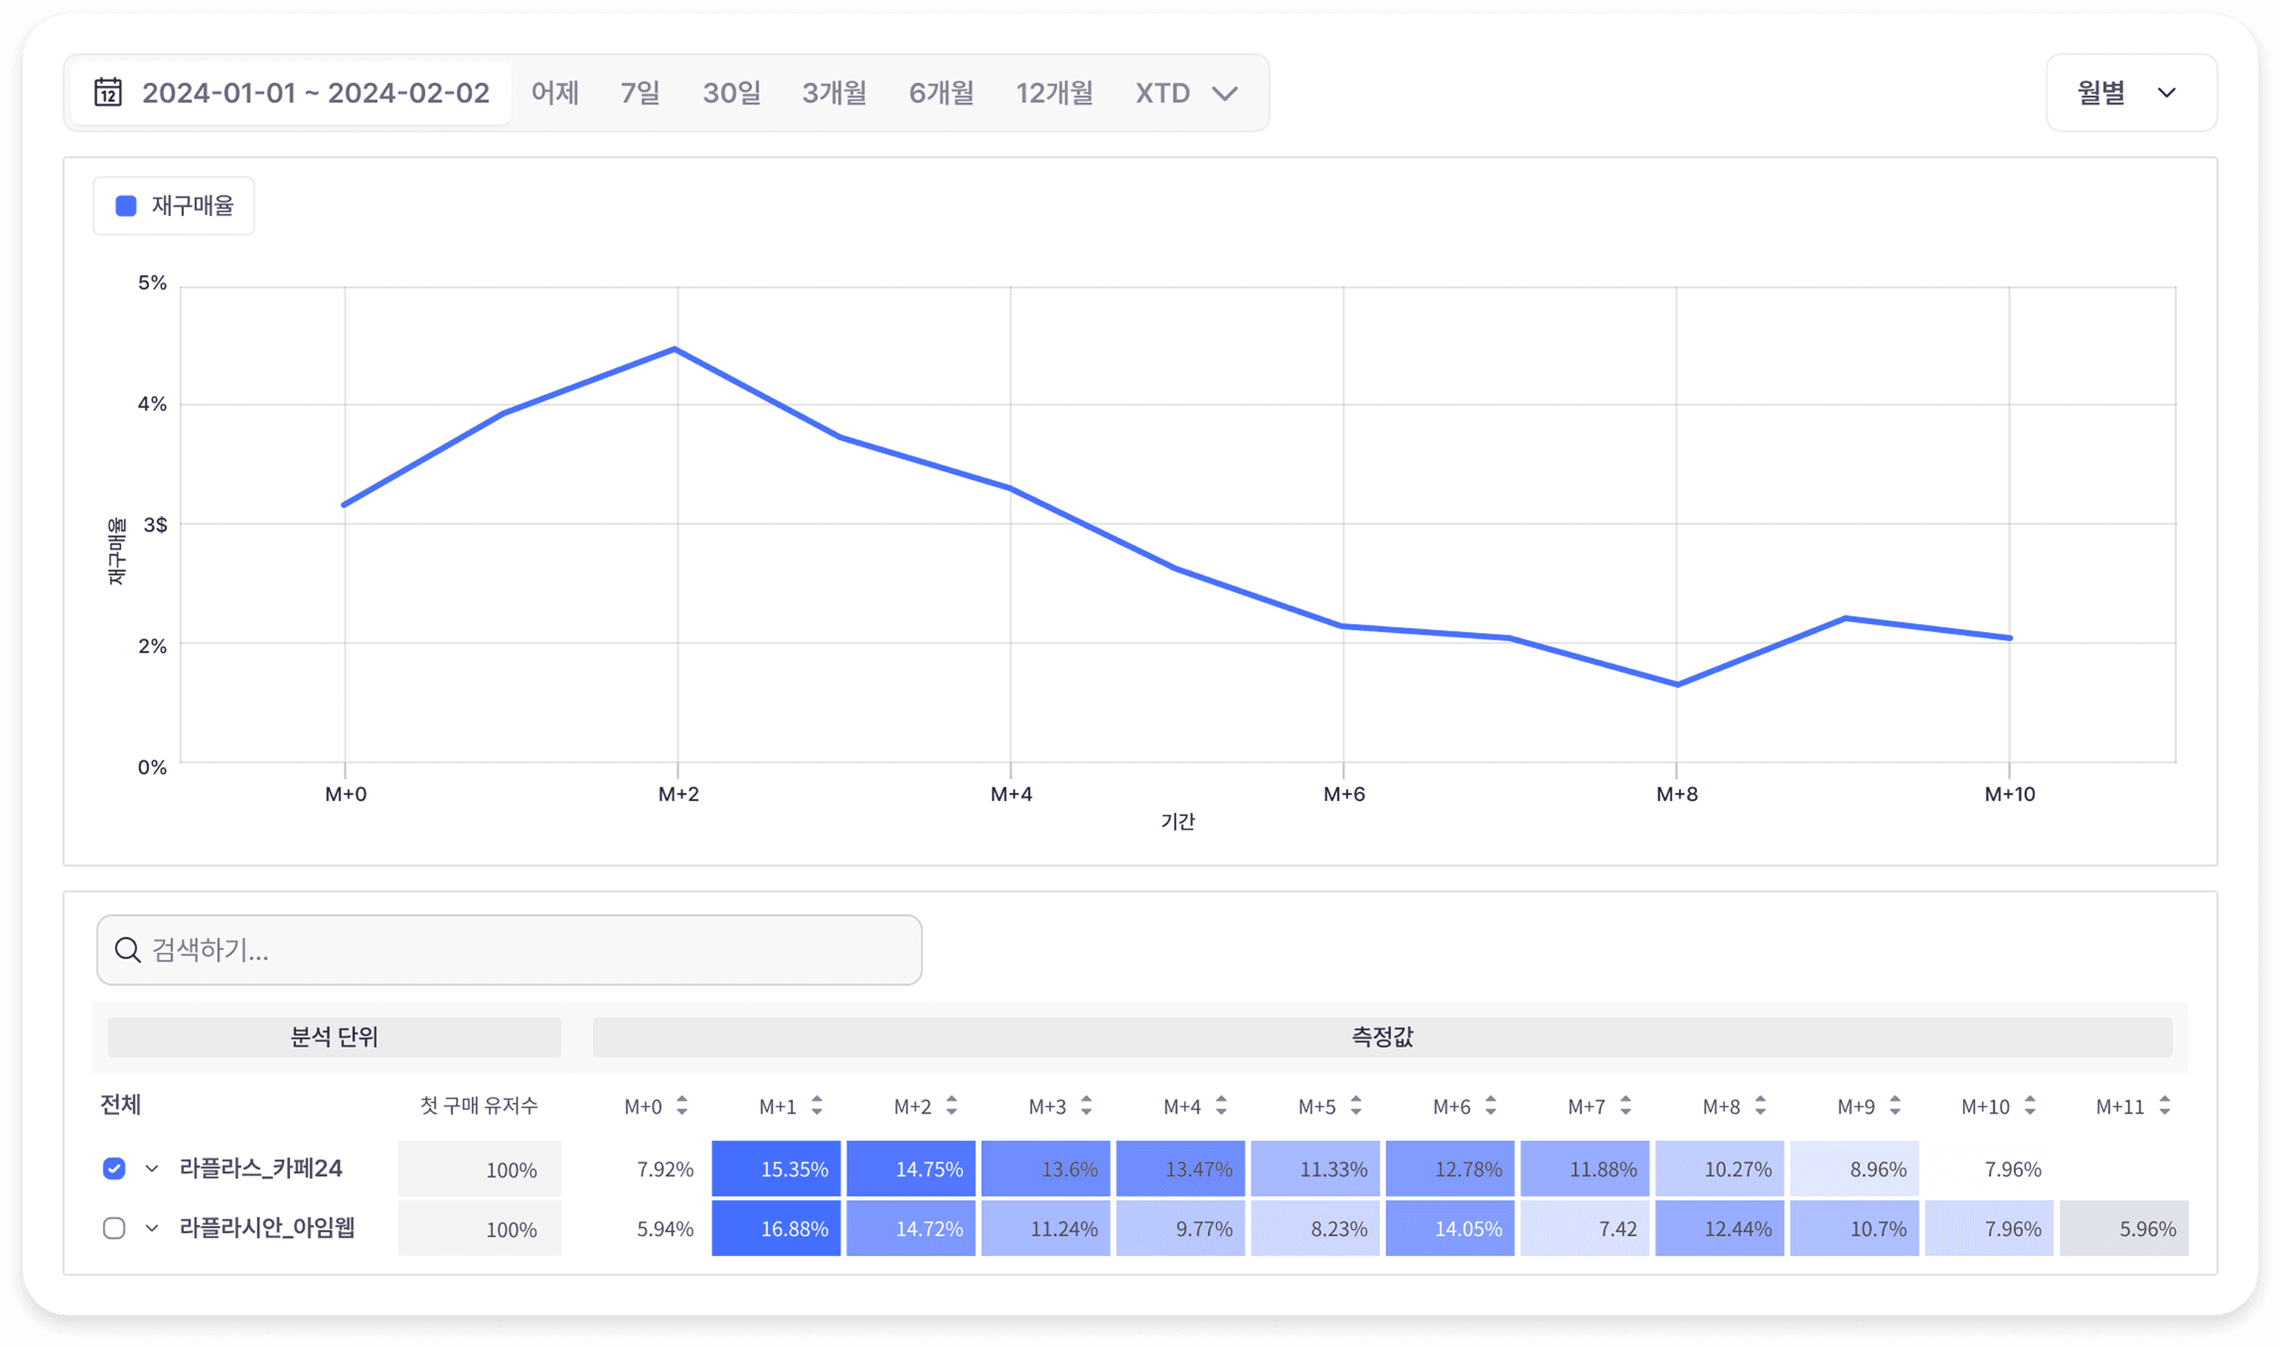Viewport: 2281px width, 1347px height.
Task: Toggle the 재구매율 legend series
Action: click(173, 206)
